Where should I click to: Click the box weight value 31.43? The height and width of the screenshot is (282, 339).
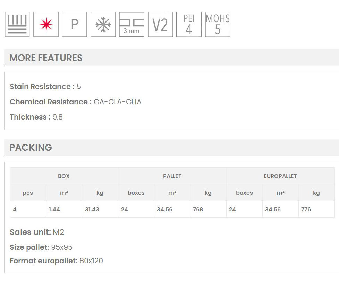coord(92,209)
